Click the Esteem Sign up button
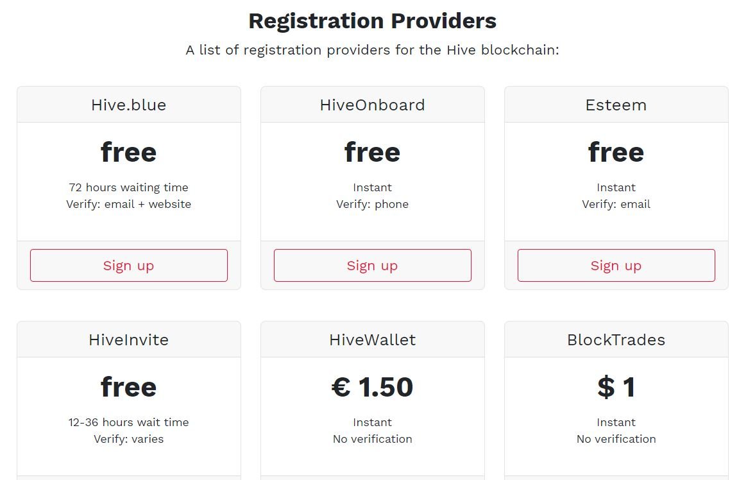This screenshot has width=739, height=480. [x=615, y=265]
